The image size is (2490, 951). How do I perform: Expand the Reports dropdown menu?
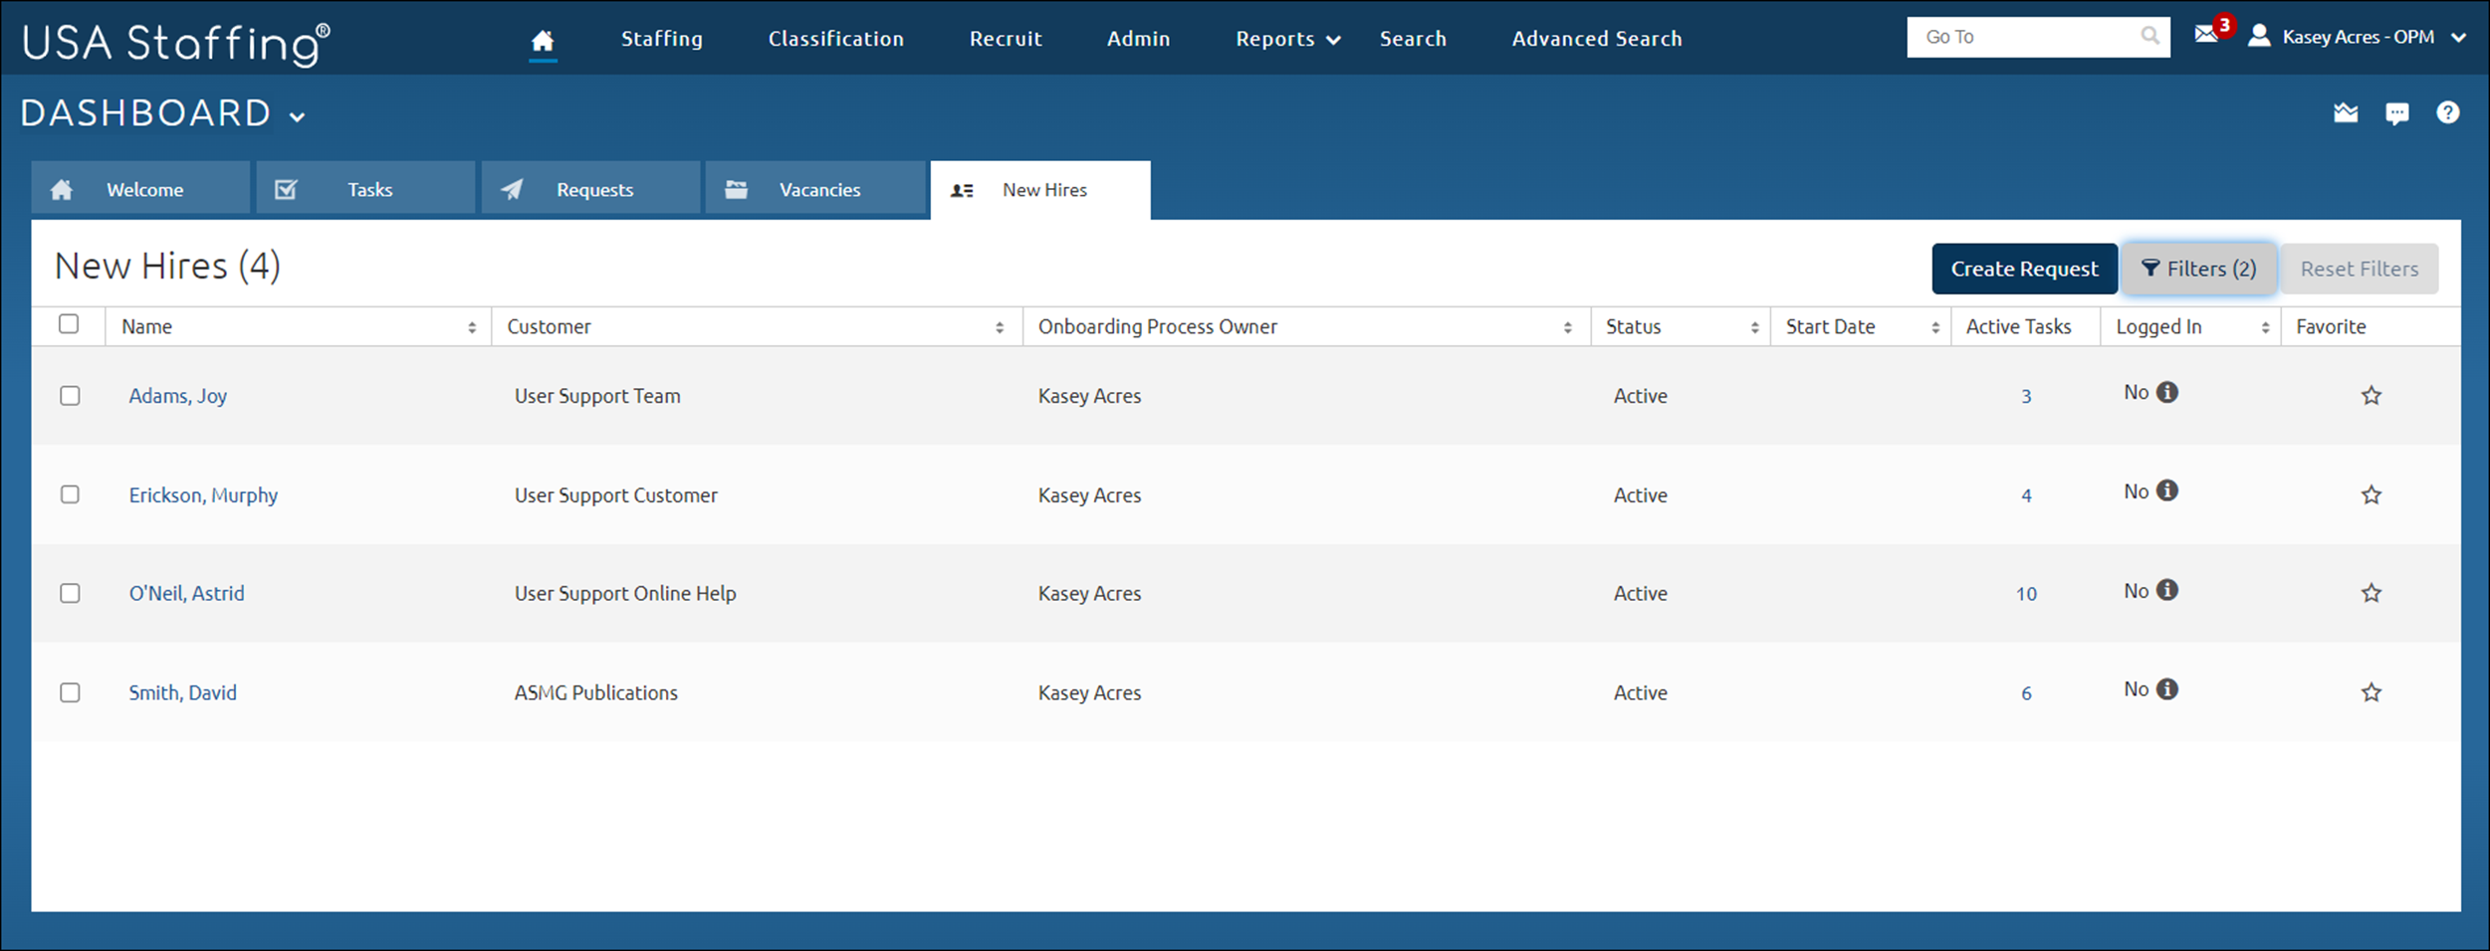click(1285, 38)
